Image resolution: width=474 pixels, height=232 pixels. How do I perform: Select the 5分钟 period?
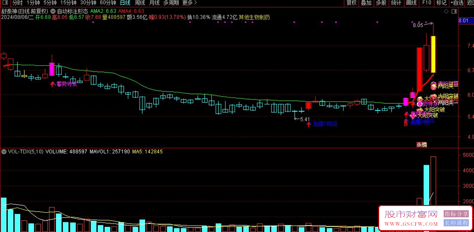50,3
